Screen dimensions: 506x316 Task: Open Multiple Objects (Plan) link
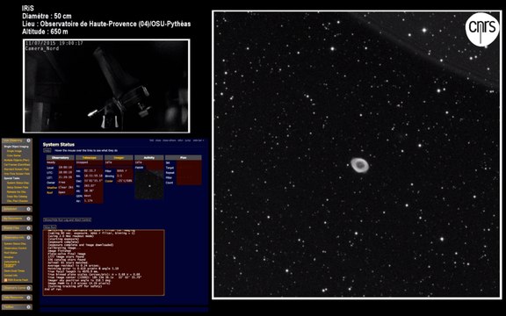(17, 161)
